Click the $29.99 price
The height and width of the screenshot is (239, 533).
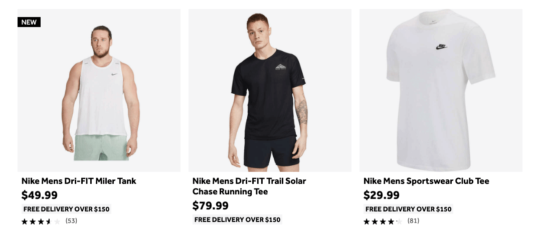click(382, 195)
